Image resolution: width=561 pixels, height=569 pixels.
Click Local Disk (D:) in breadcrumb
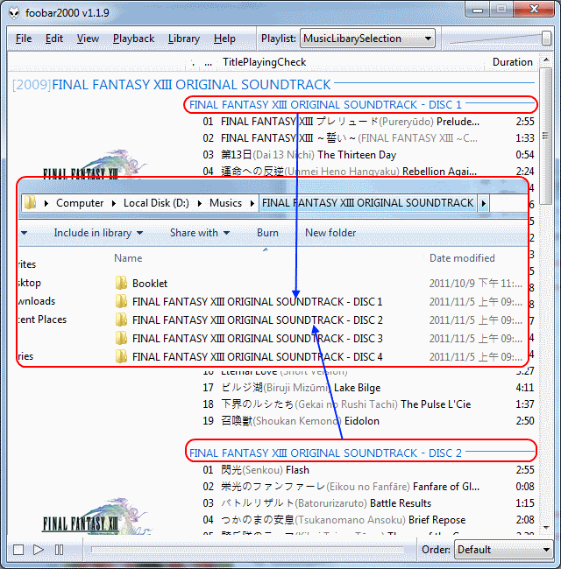[156, 203]
